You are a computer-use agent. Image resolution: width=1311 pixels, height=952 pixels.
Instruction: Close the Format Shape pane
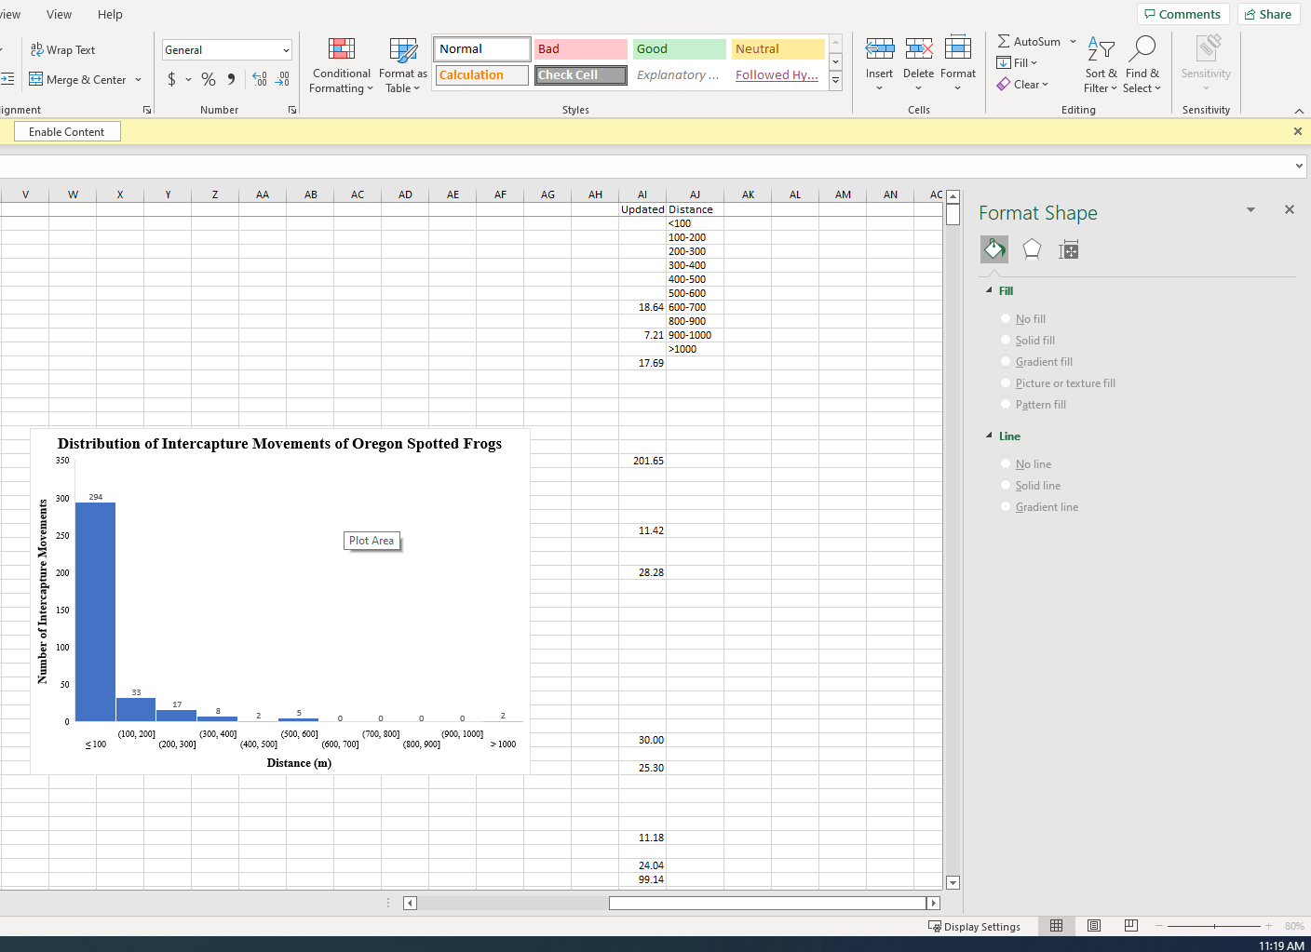1290,209
